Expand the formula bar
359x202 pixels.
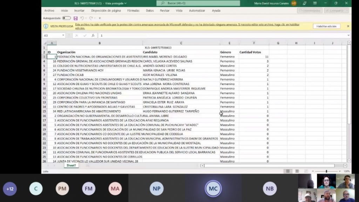click(x=348, y=35)
